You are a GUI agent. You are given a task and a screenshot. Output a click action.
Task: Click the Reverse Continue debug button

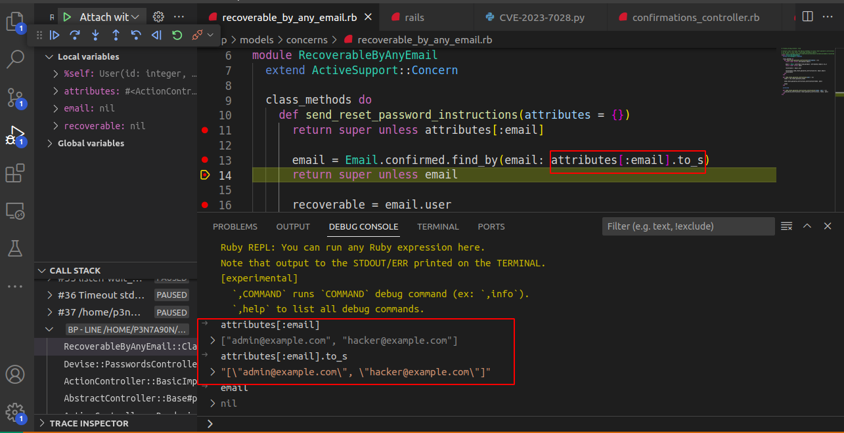(156, 35)
